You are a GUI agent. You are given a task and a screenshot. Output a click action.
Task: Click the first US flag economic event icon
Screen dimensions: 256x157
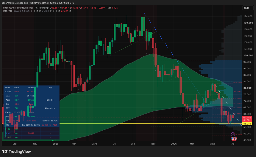point(233,139)
